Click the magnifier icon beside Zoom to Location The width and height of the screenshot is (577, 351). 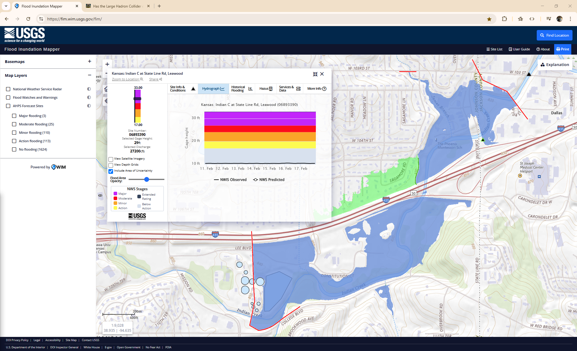(x=142, y=79)
